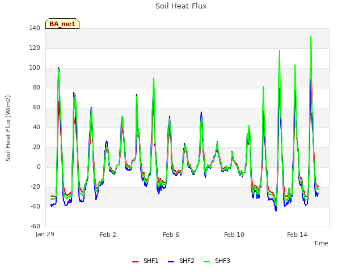363x272 pixels.
Task: Click the Feb 2 x-axis tick label
Action: [108, 235]
